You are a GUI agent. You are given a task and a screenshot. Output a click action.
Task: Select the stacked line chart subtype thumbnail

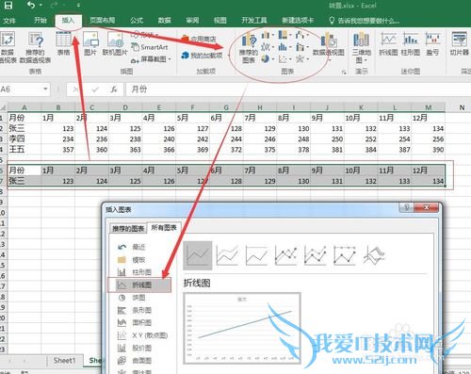point(227,255)
